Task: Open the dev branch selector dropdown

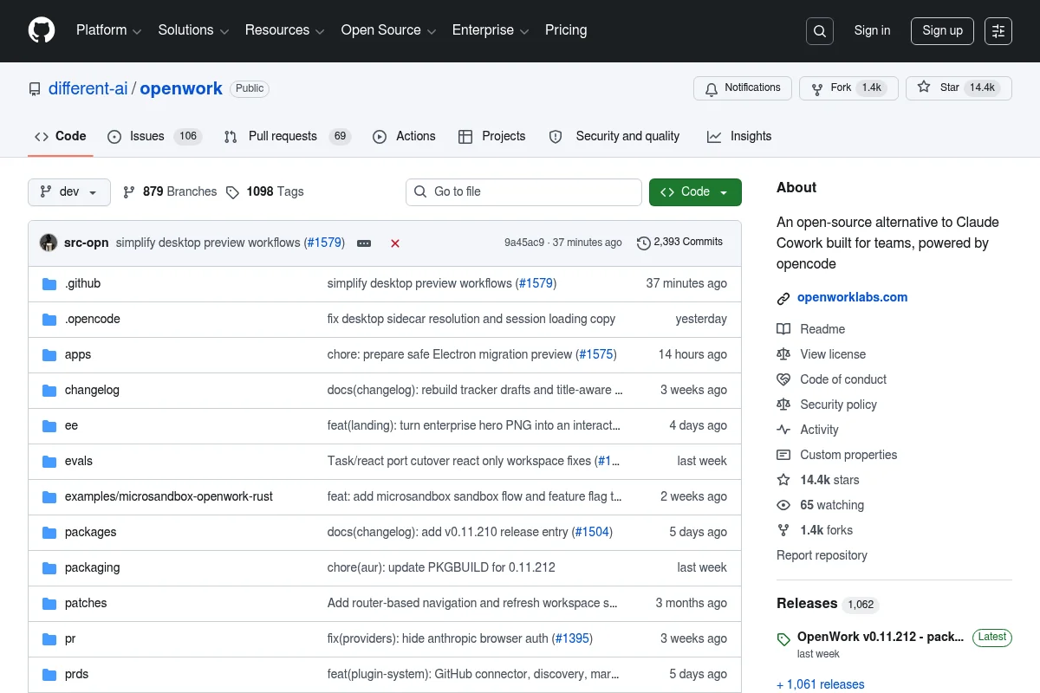Action: 69,192
